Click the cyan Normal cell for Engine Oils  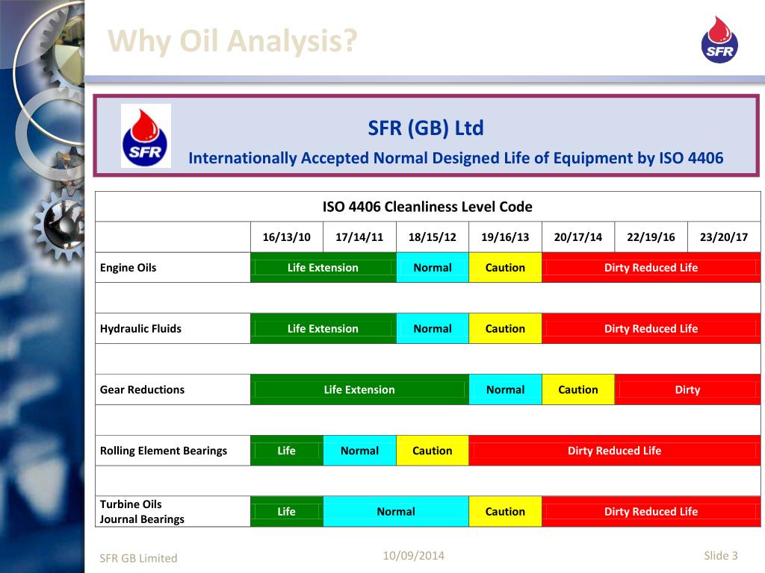click(x=433, y=268)
